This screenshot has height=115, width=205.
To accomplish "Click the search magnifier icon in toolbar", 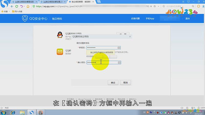I will [193, 6].
